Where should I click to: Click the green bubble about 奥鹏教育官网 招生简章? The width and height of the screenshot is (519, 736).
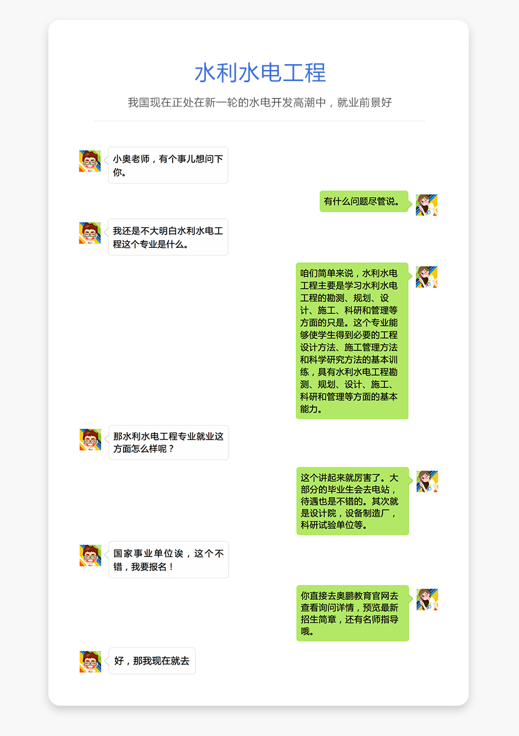click(353, 613)
